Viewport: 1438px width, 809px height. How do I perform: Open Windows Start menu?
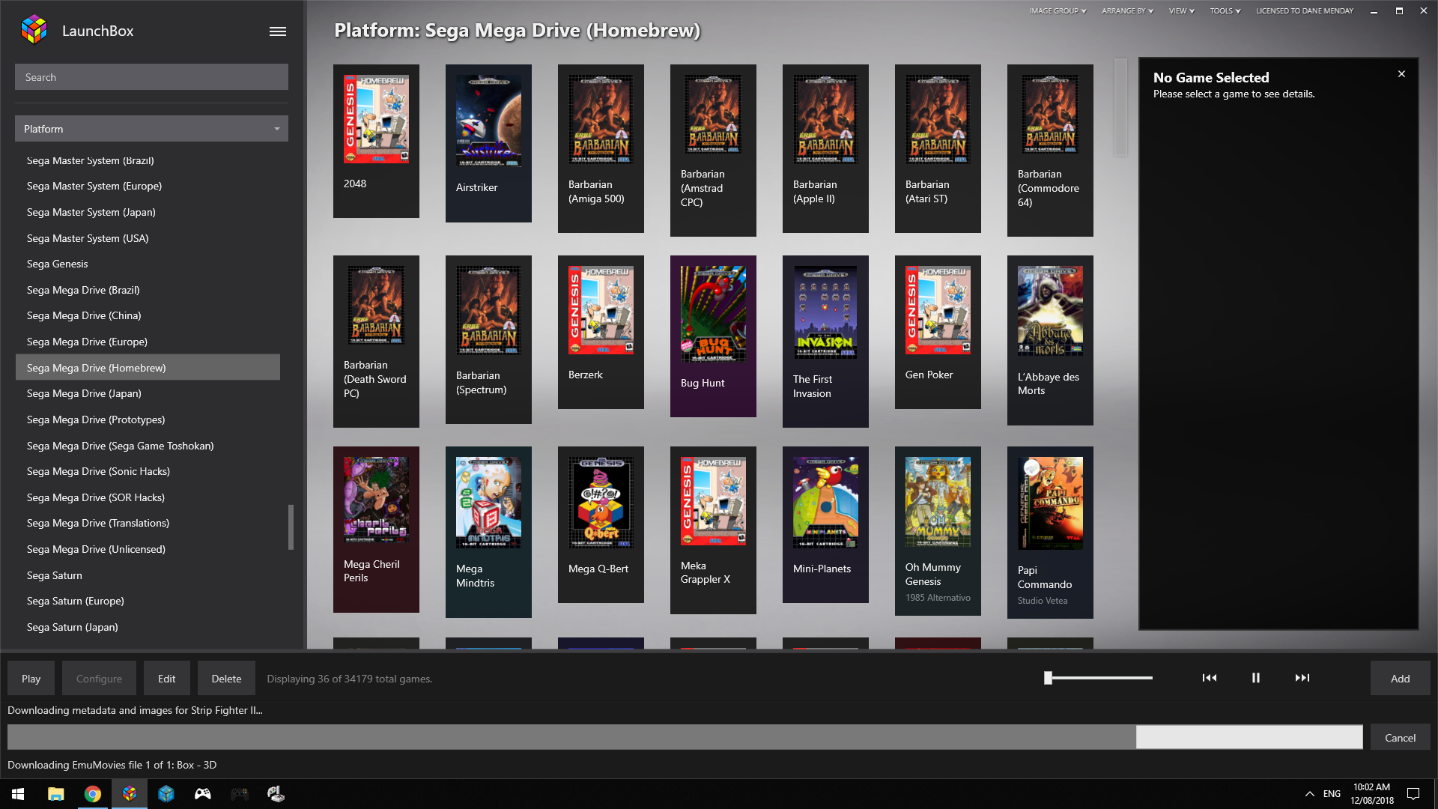18,794
